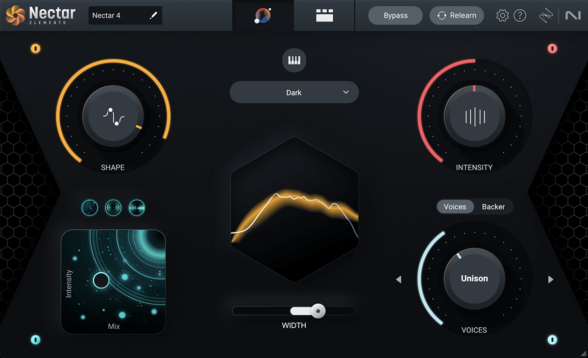Click the right arrow beside the Voices knob

(x=550, y=279)
